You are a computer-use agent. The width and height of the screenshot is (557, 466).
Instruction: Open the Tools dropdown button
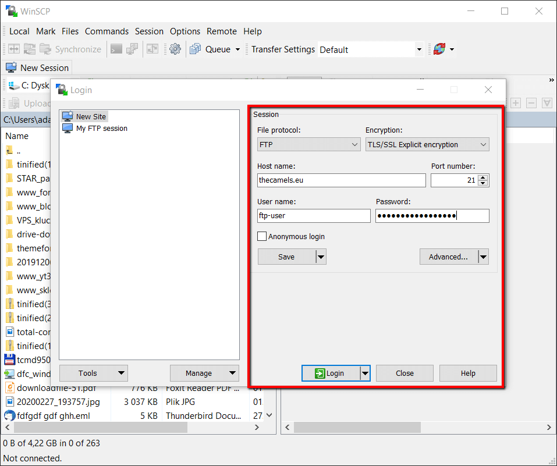[x=93, y=373]
